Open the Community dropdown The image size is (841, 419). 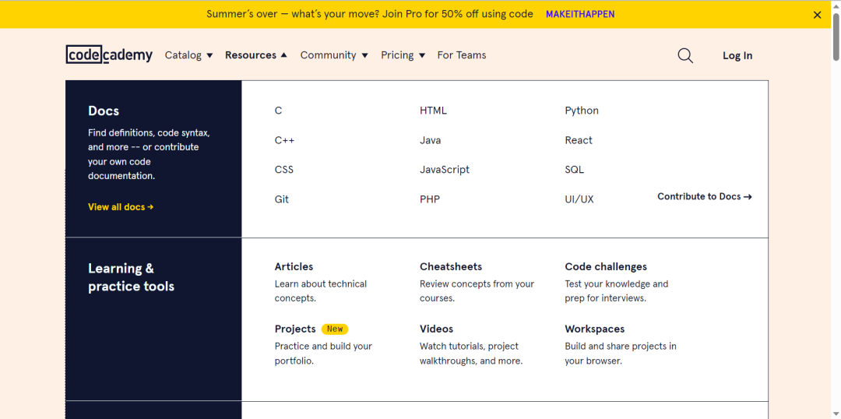click(x=334, y=55)
